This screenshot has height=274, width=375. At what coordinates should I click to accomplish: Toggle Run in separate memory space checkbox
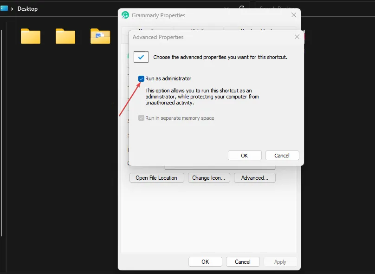[x=141, y=118]
